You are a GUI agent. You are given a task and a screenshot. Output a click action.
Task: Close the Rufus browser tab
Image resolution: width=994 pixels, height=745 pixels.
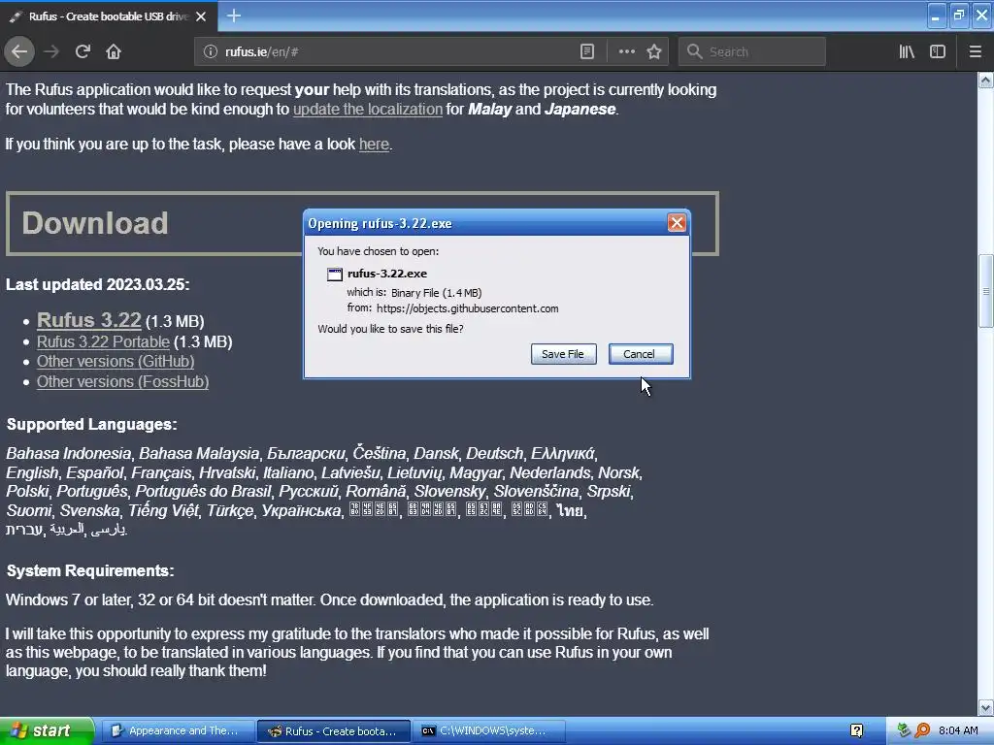click(201, 16)
